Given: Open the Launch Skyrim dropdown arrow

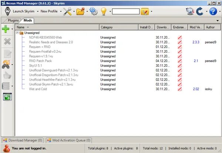Looking at the screenshot, I should click(38, 12).
